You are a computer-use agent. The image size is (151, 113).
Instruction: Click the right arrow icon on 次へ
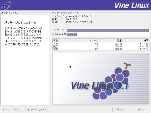click(x=139, y=110)
